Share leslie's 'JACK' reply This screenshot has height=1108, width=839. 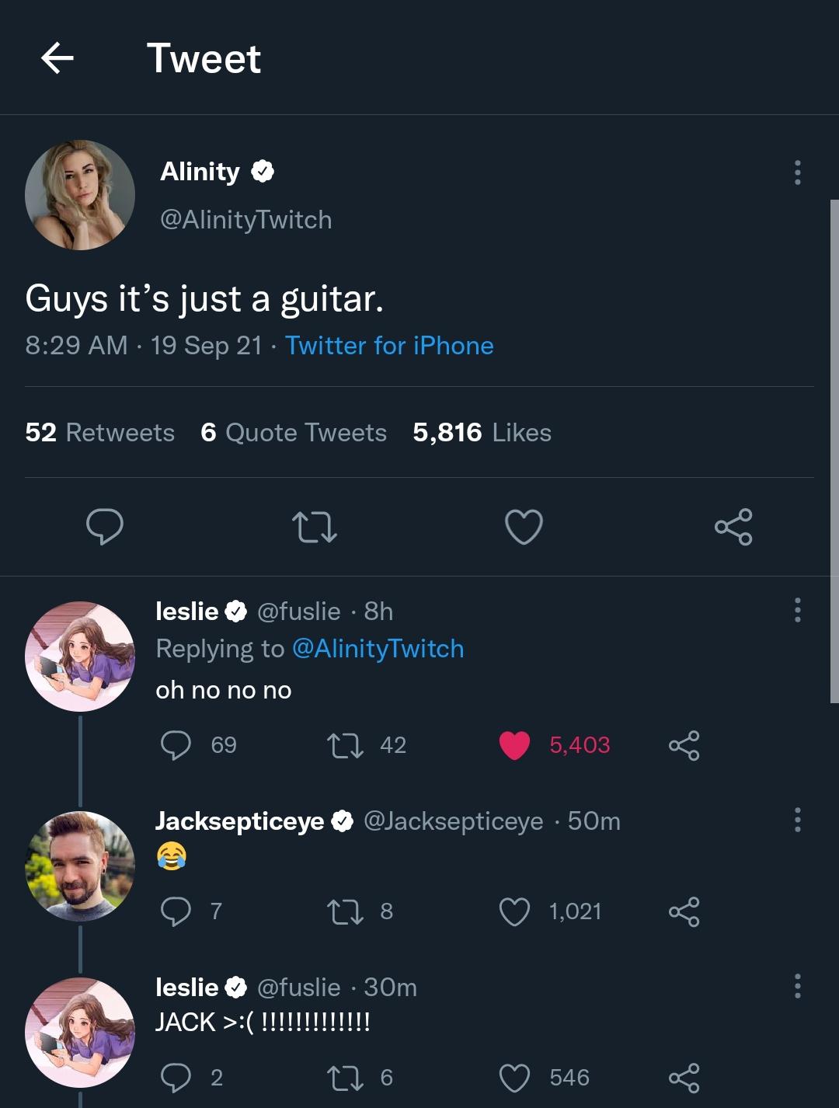pyautogui.click(x=684, y=1078)
